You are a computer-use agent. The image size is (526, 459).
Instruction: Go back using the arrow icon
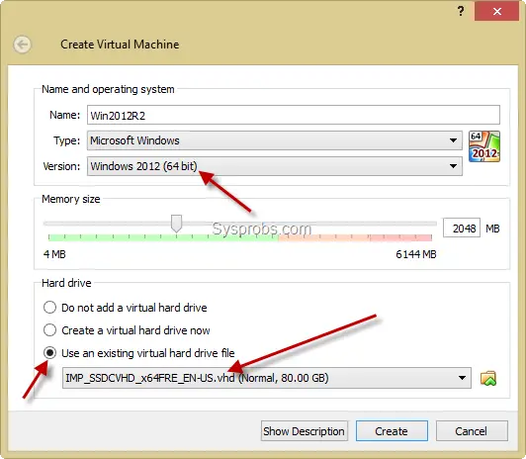click(x=22, y=45)
